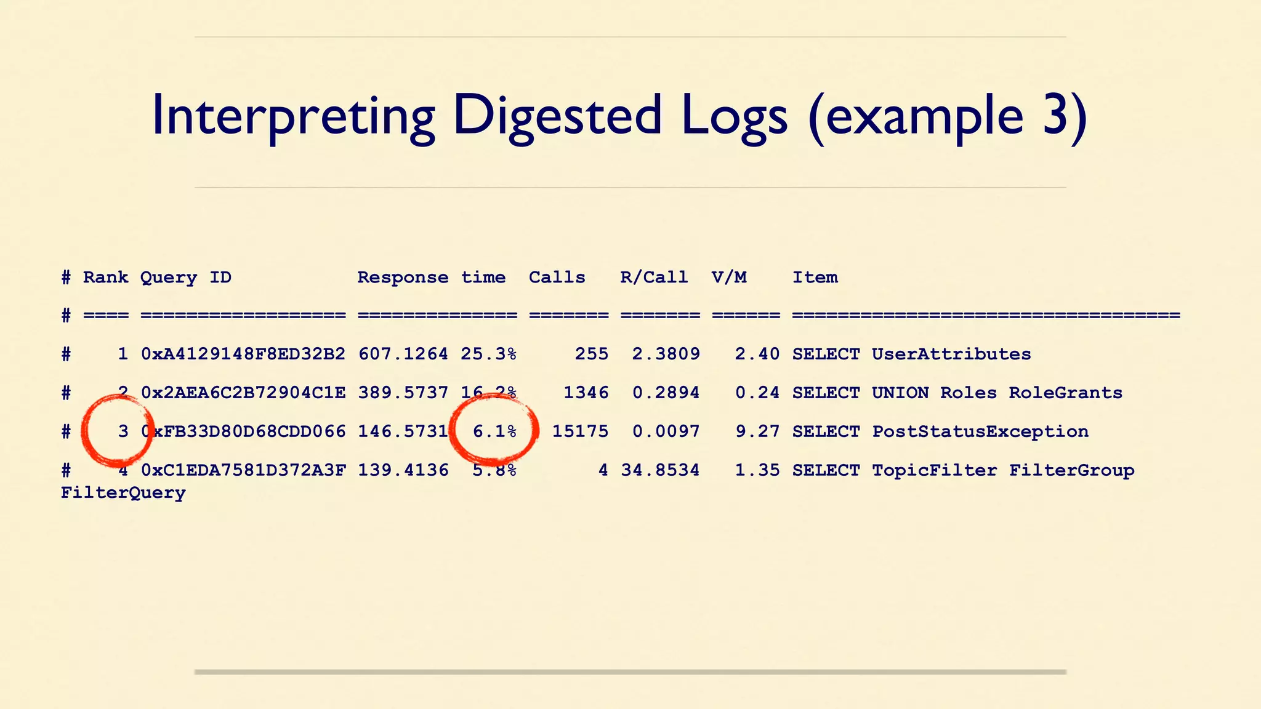1261x709 pixels.
Task: Click R/Call value 0.2894
Action: coord(666,393)
